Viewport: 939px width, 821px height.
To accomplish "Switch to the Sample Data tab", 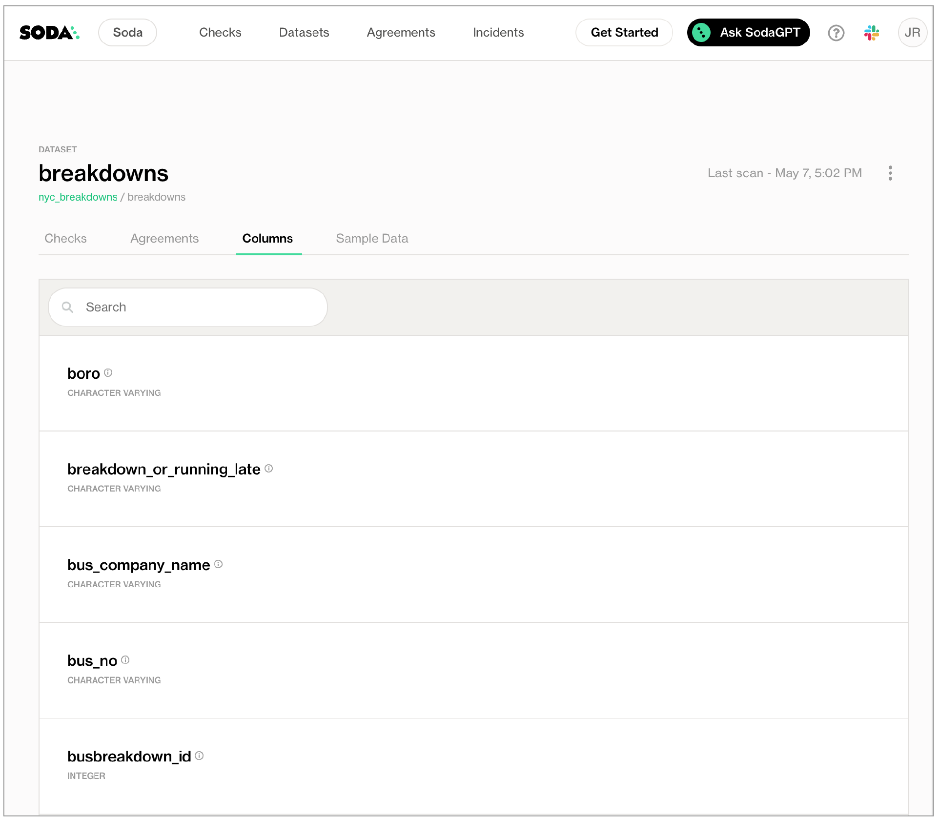I will tap(372, 239).
